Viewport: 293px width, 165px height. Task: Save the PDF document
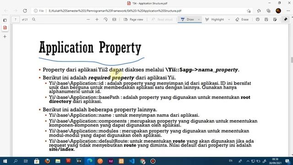266,19
